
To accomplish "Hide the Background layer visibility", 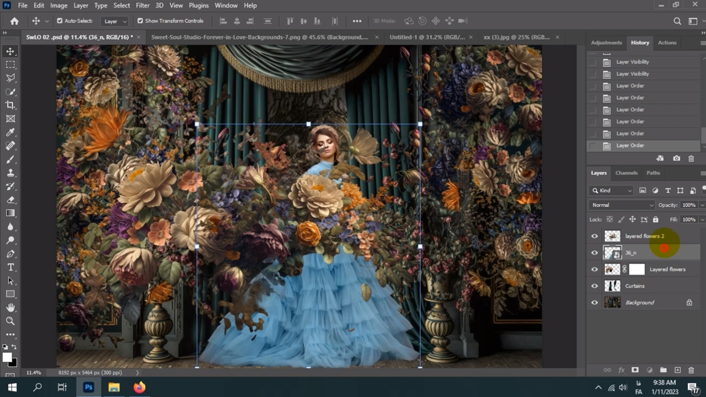I will coord(595,303).
